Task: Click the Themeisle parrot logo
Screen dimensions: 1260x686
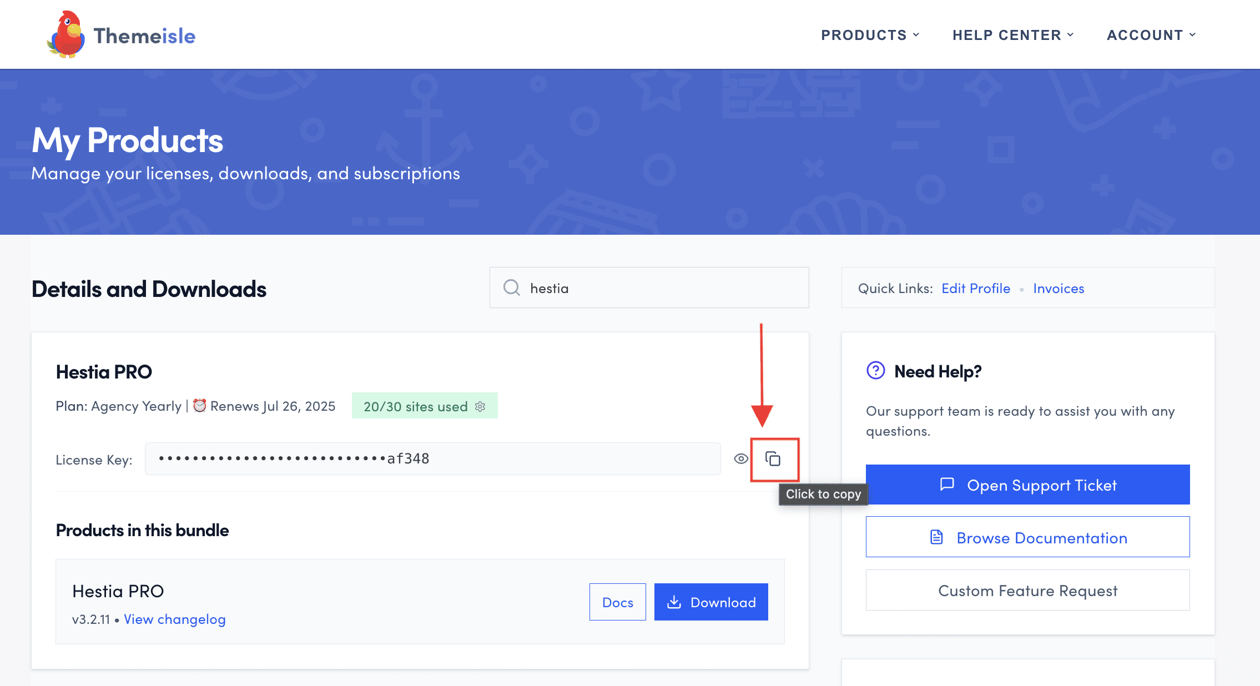Action: click(x=67, y=35)
